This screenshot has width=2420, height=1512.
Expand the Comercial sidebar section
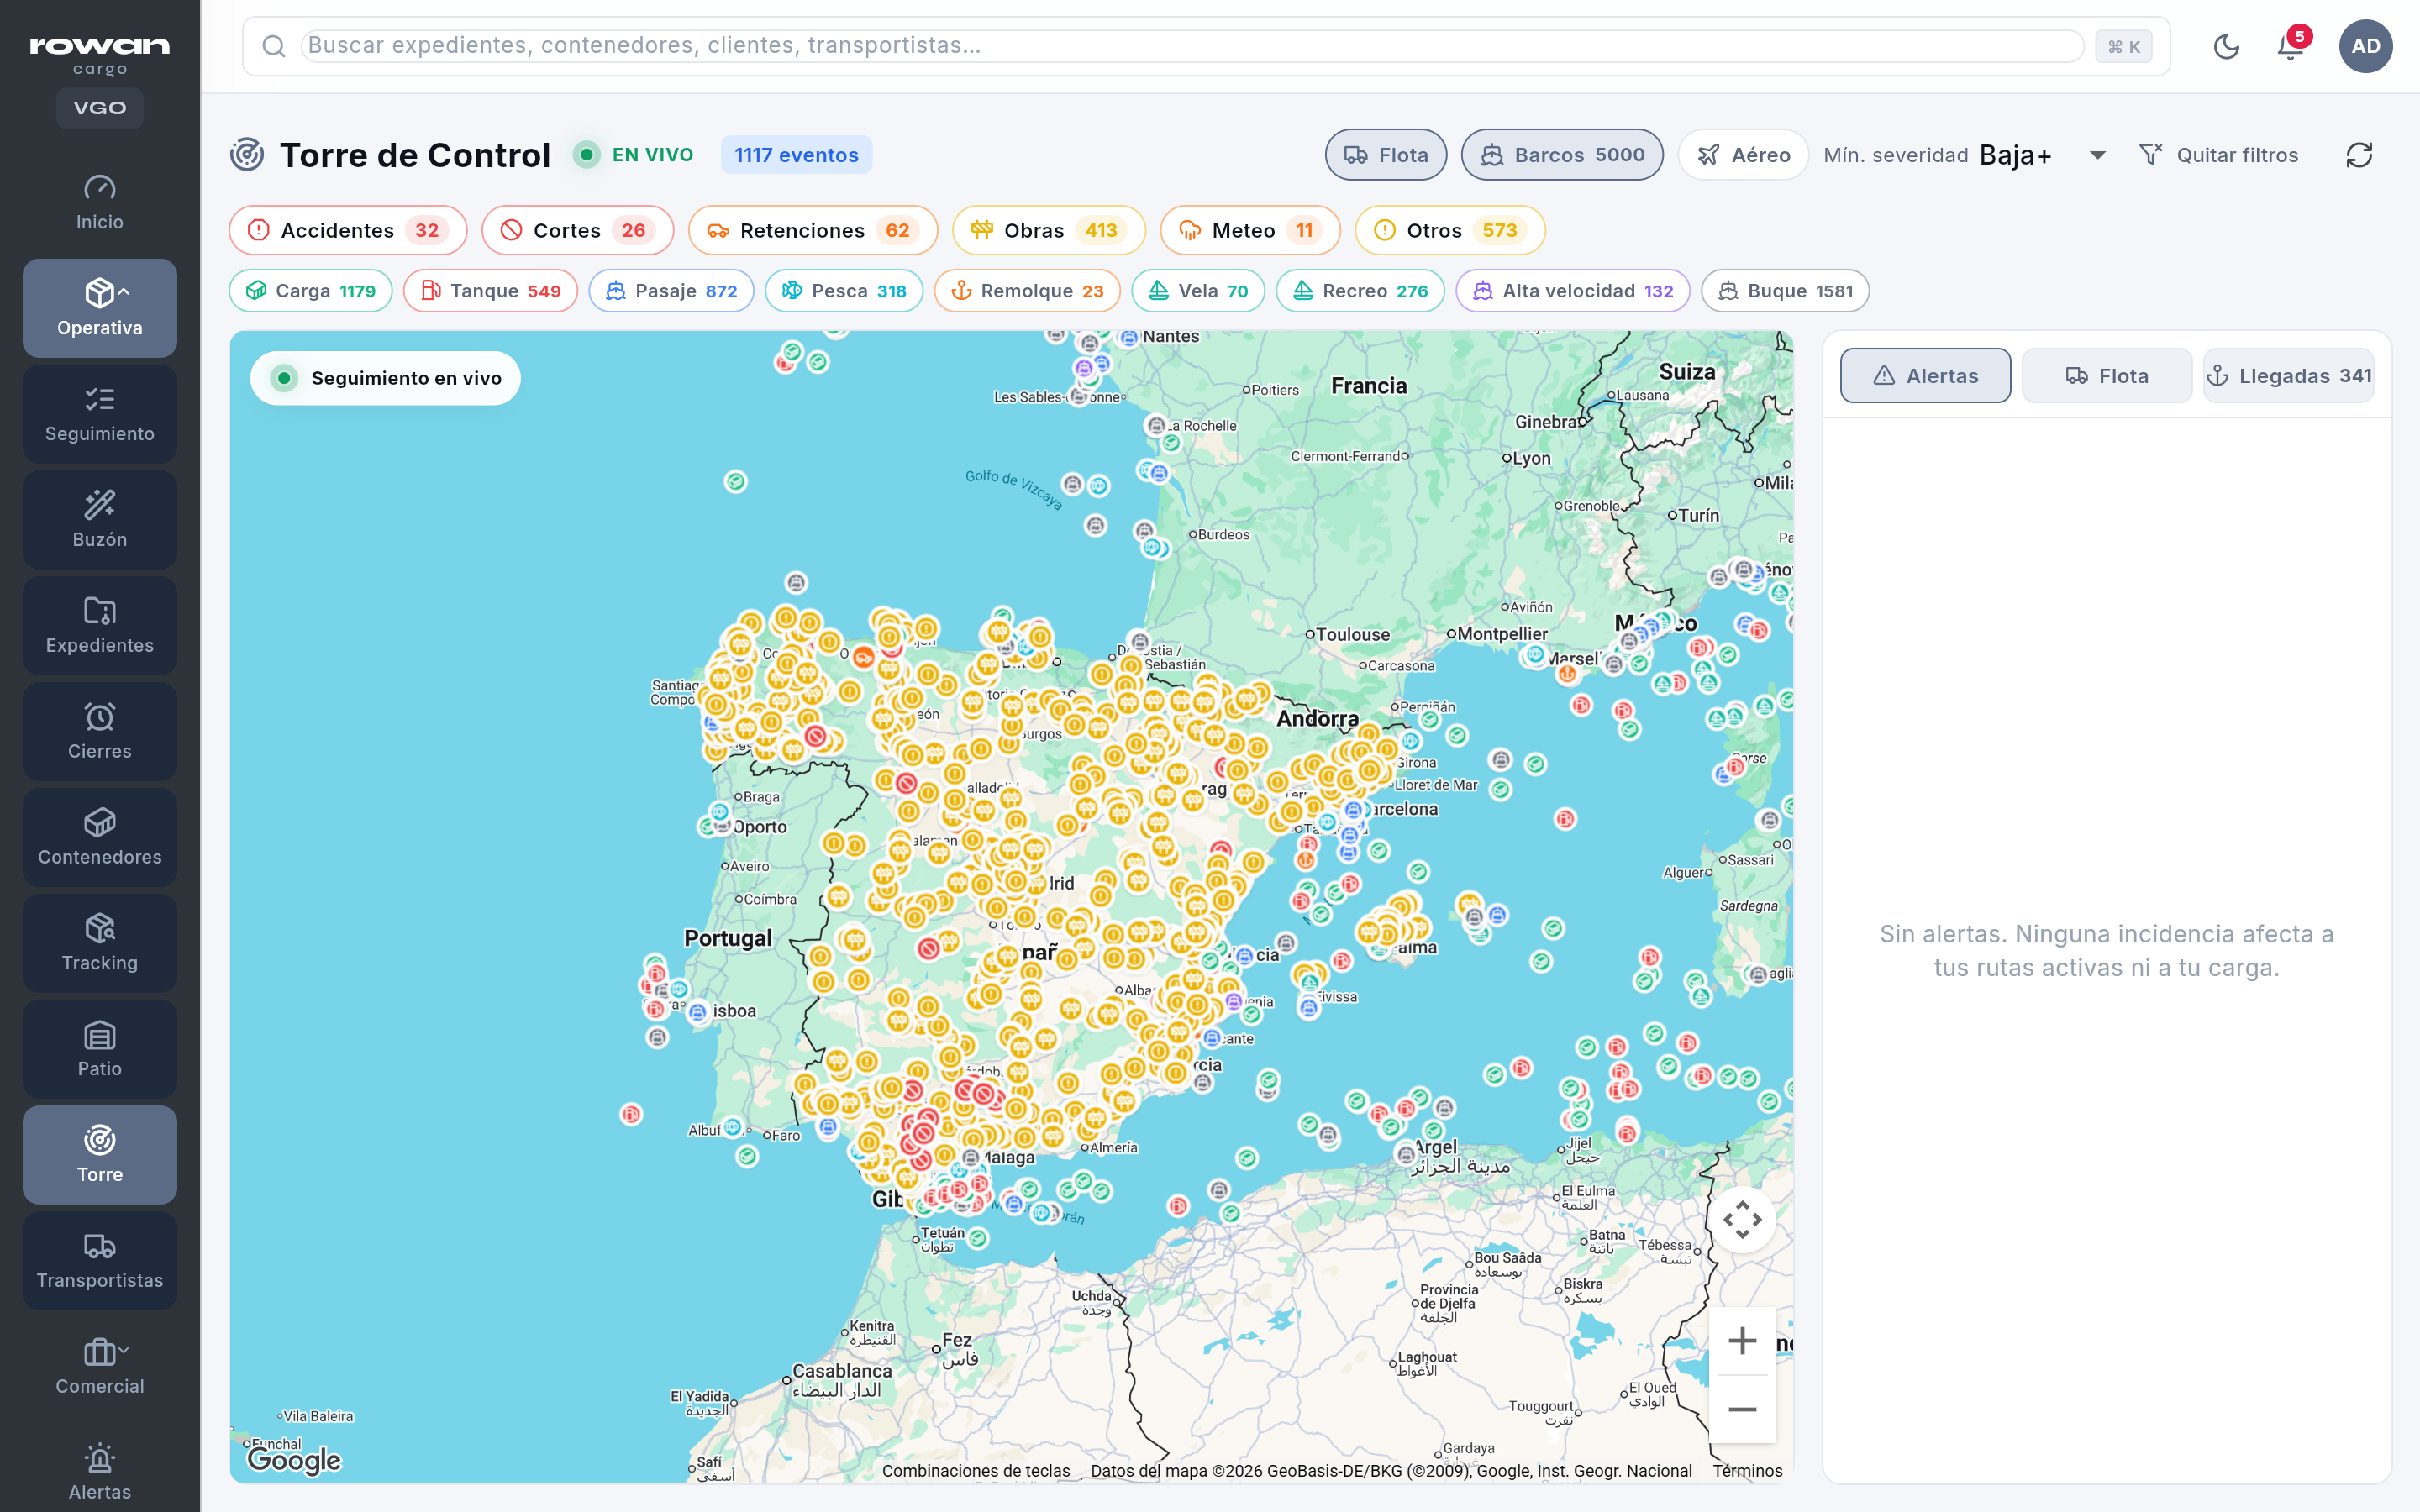tap(100, 1367)
